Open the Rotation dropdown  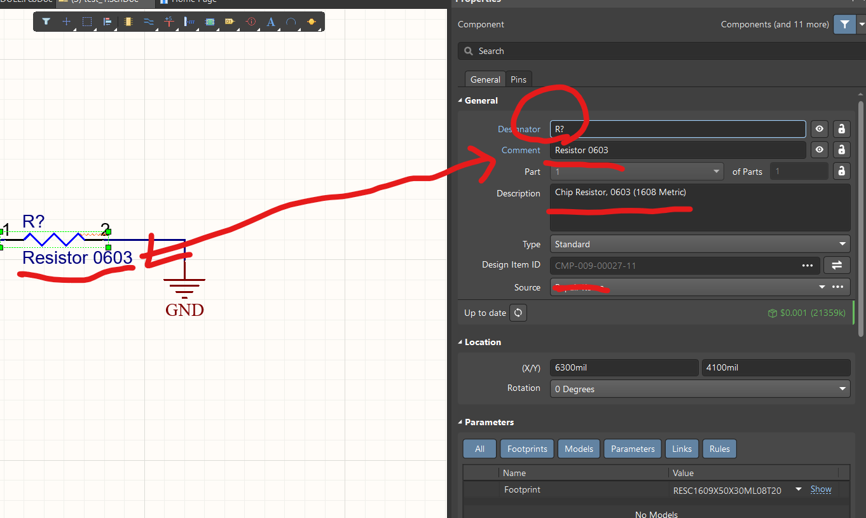pyautogui.click(x=700, y=389)
